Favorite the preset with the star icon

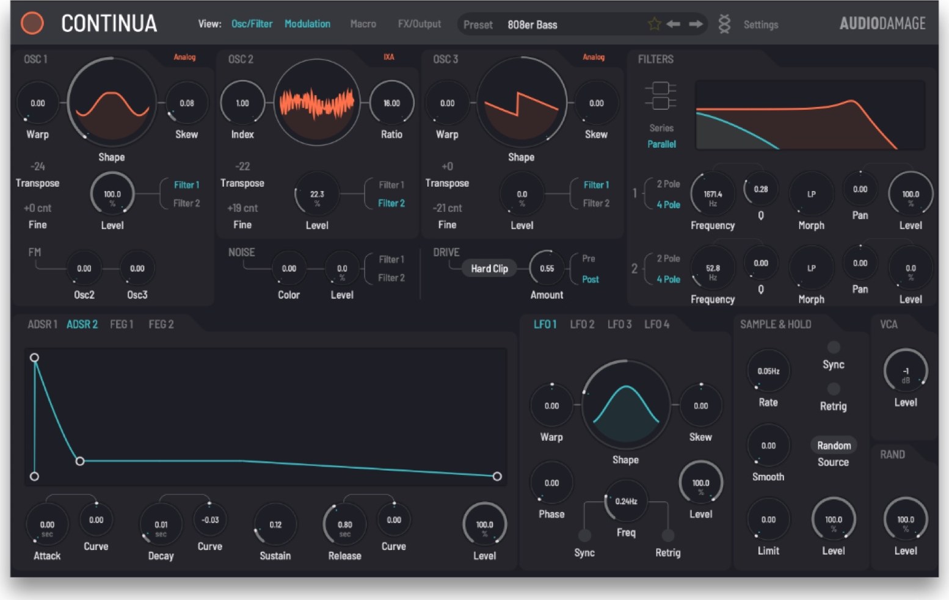click(x=654, y=24)
